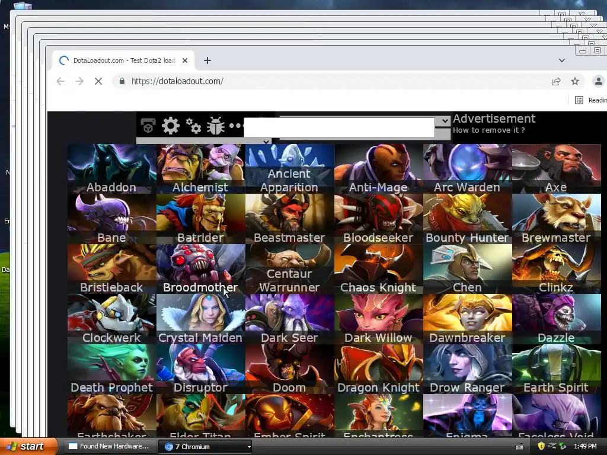Screen dimensions: 607x455
Task: Select the Broodmother hero
Action: [x=200, y=268]
